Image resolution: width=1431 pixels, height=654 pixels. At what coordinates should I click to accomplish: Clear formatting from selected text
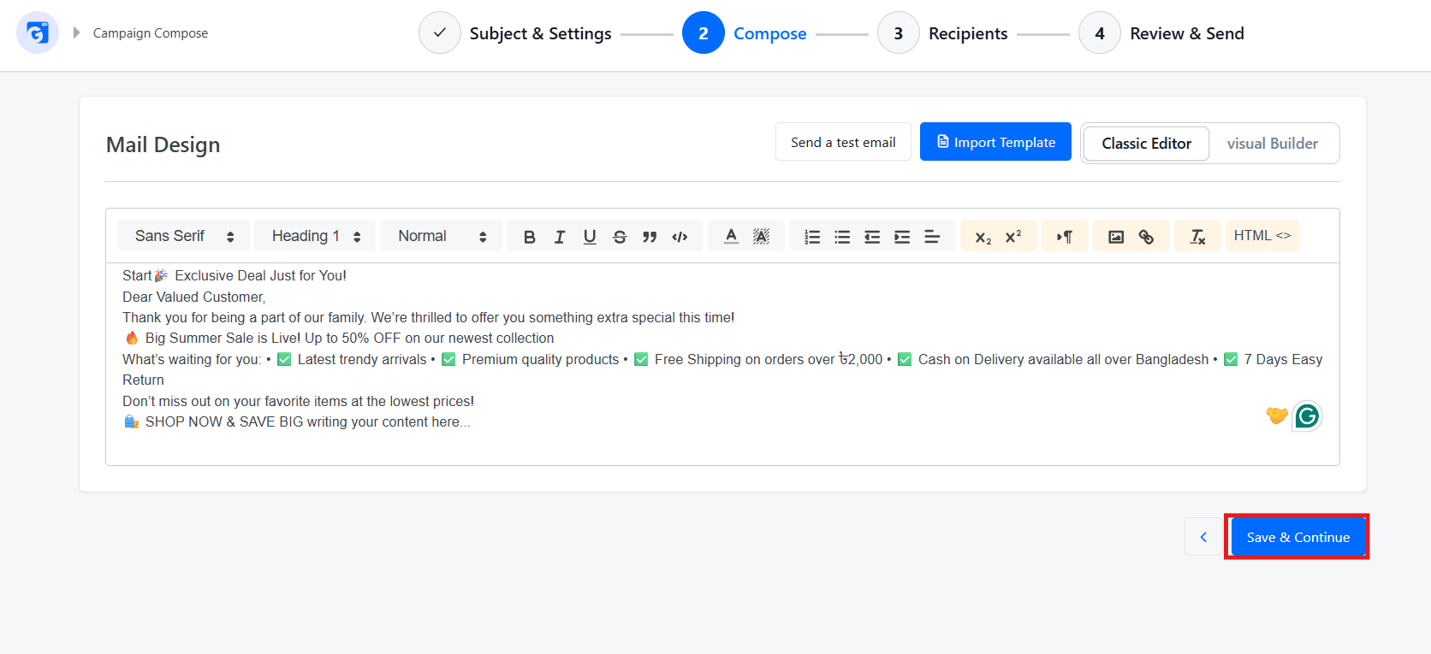pos(1197,237)
